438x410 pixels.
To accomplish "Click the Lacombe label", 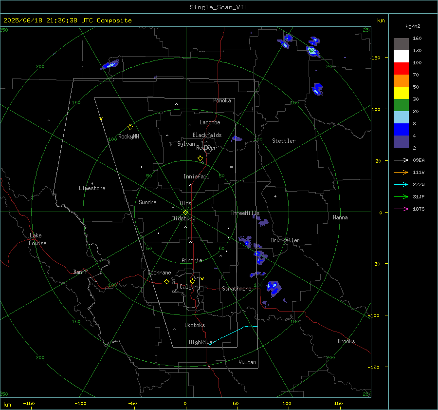I will click(210, 122).
